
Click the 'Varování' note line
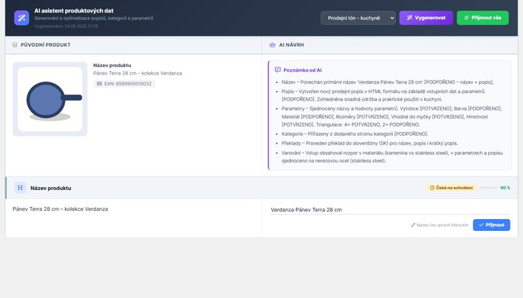pyautogui.click(x=392, y=157)
